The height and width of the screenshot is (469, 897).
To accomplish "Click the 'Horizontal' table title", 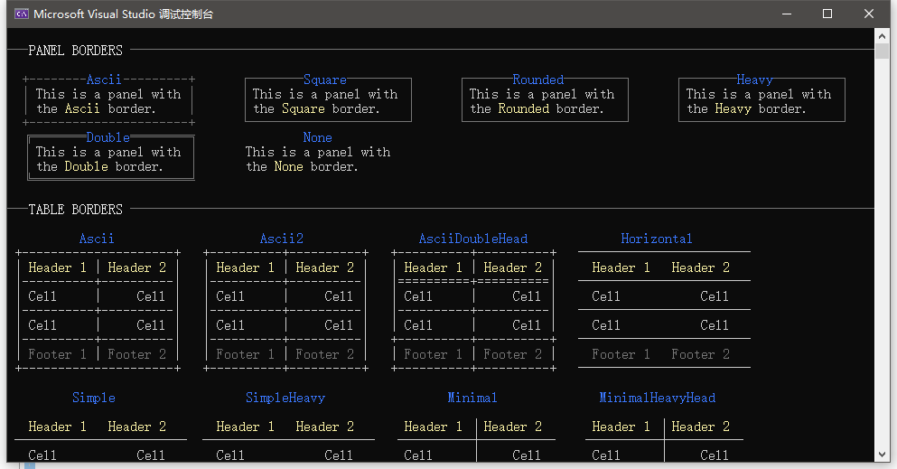I will [x=657, y=239].
